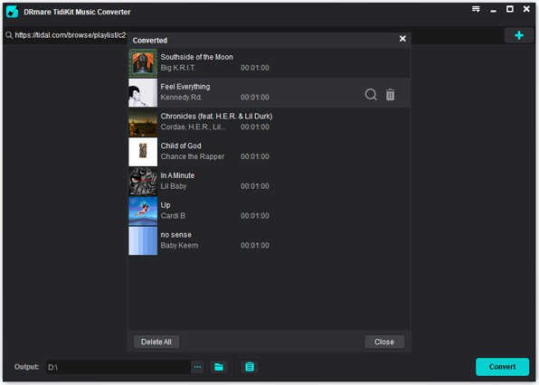This screenshot has width=539, height=385.
Task: Minimize the DRmare window
Action: (493, 12)
